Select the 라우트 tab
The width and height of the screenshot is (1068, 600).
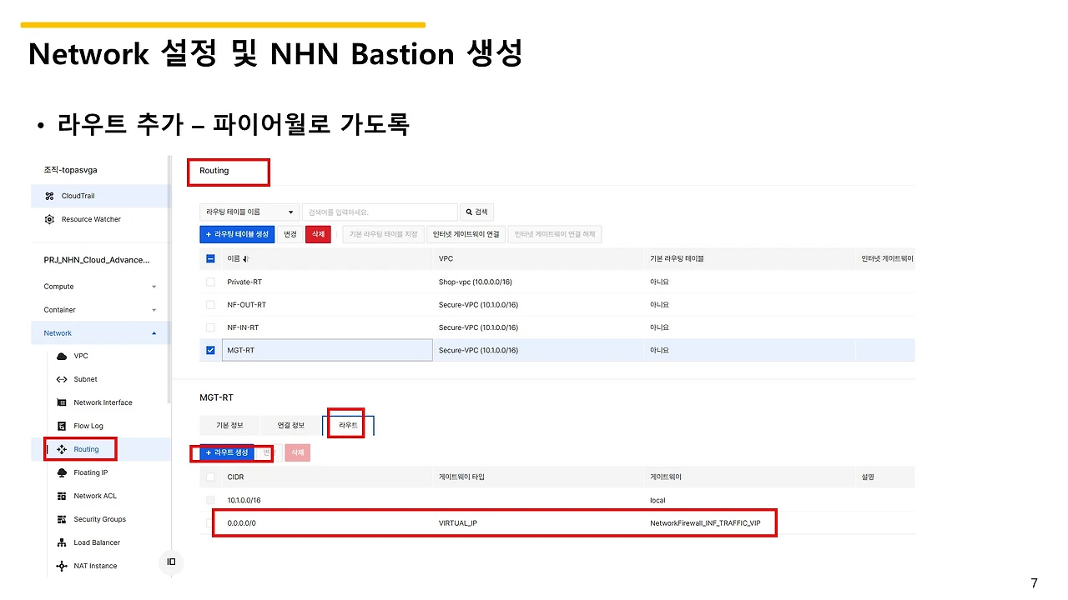[348, 426]
